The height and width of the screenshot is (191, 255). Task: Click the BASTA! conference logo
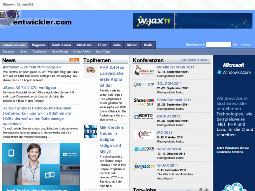point(143,116)
